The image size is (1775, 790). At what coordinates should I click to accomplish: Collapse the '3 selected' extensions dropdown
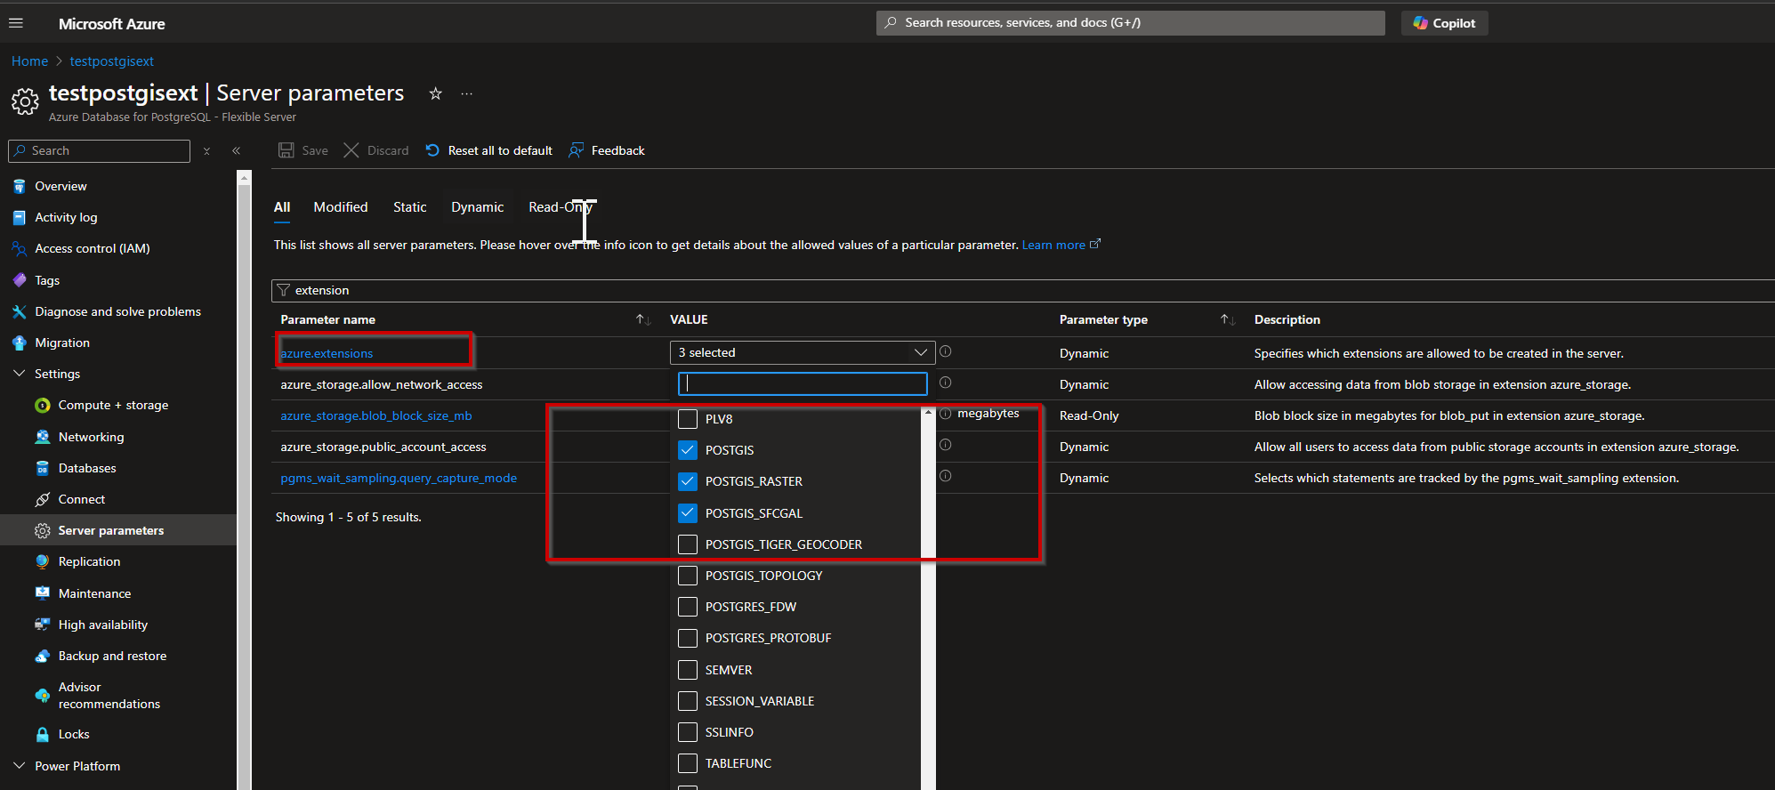click(x=803, y=352)
